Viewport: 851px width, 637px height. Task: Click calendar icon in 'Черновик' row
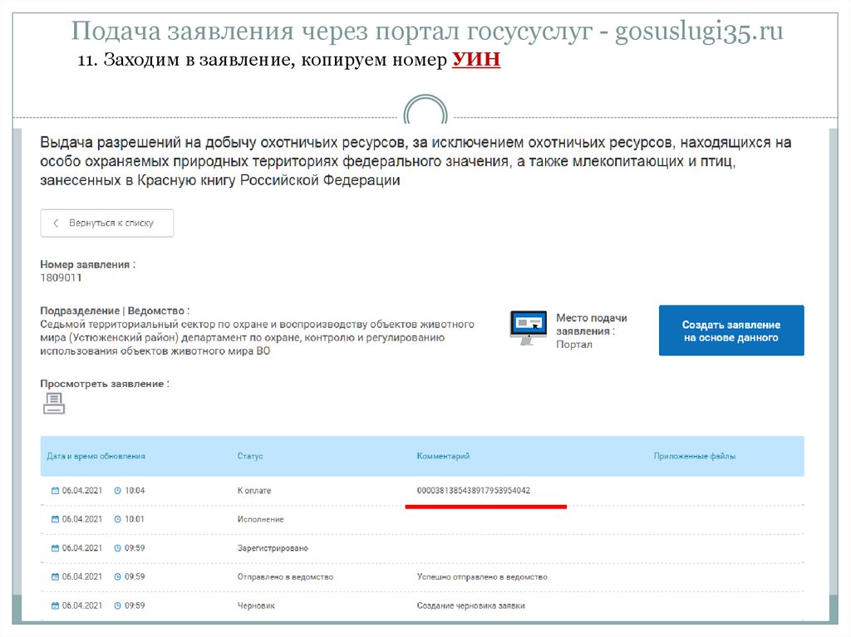pyautogui.click(x=55, y=605)
